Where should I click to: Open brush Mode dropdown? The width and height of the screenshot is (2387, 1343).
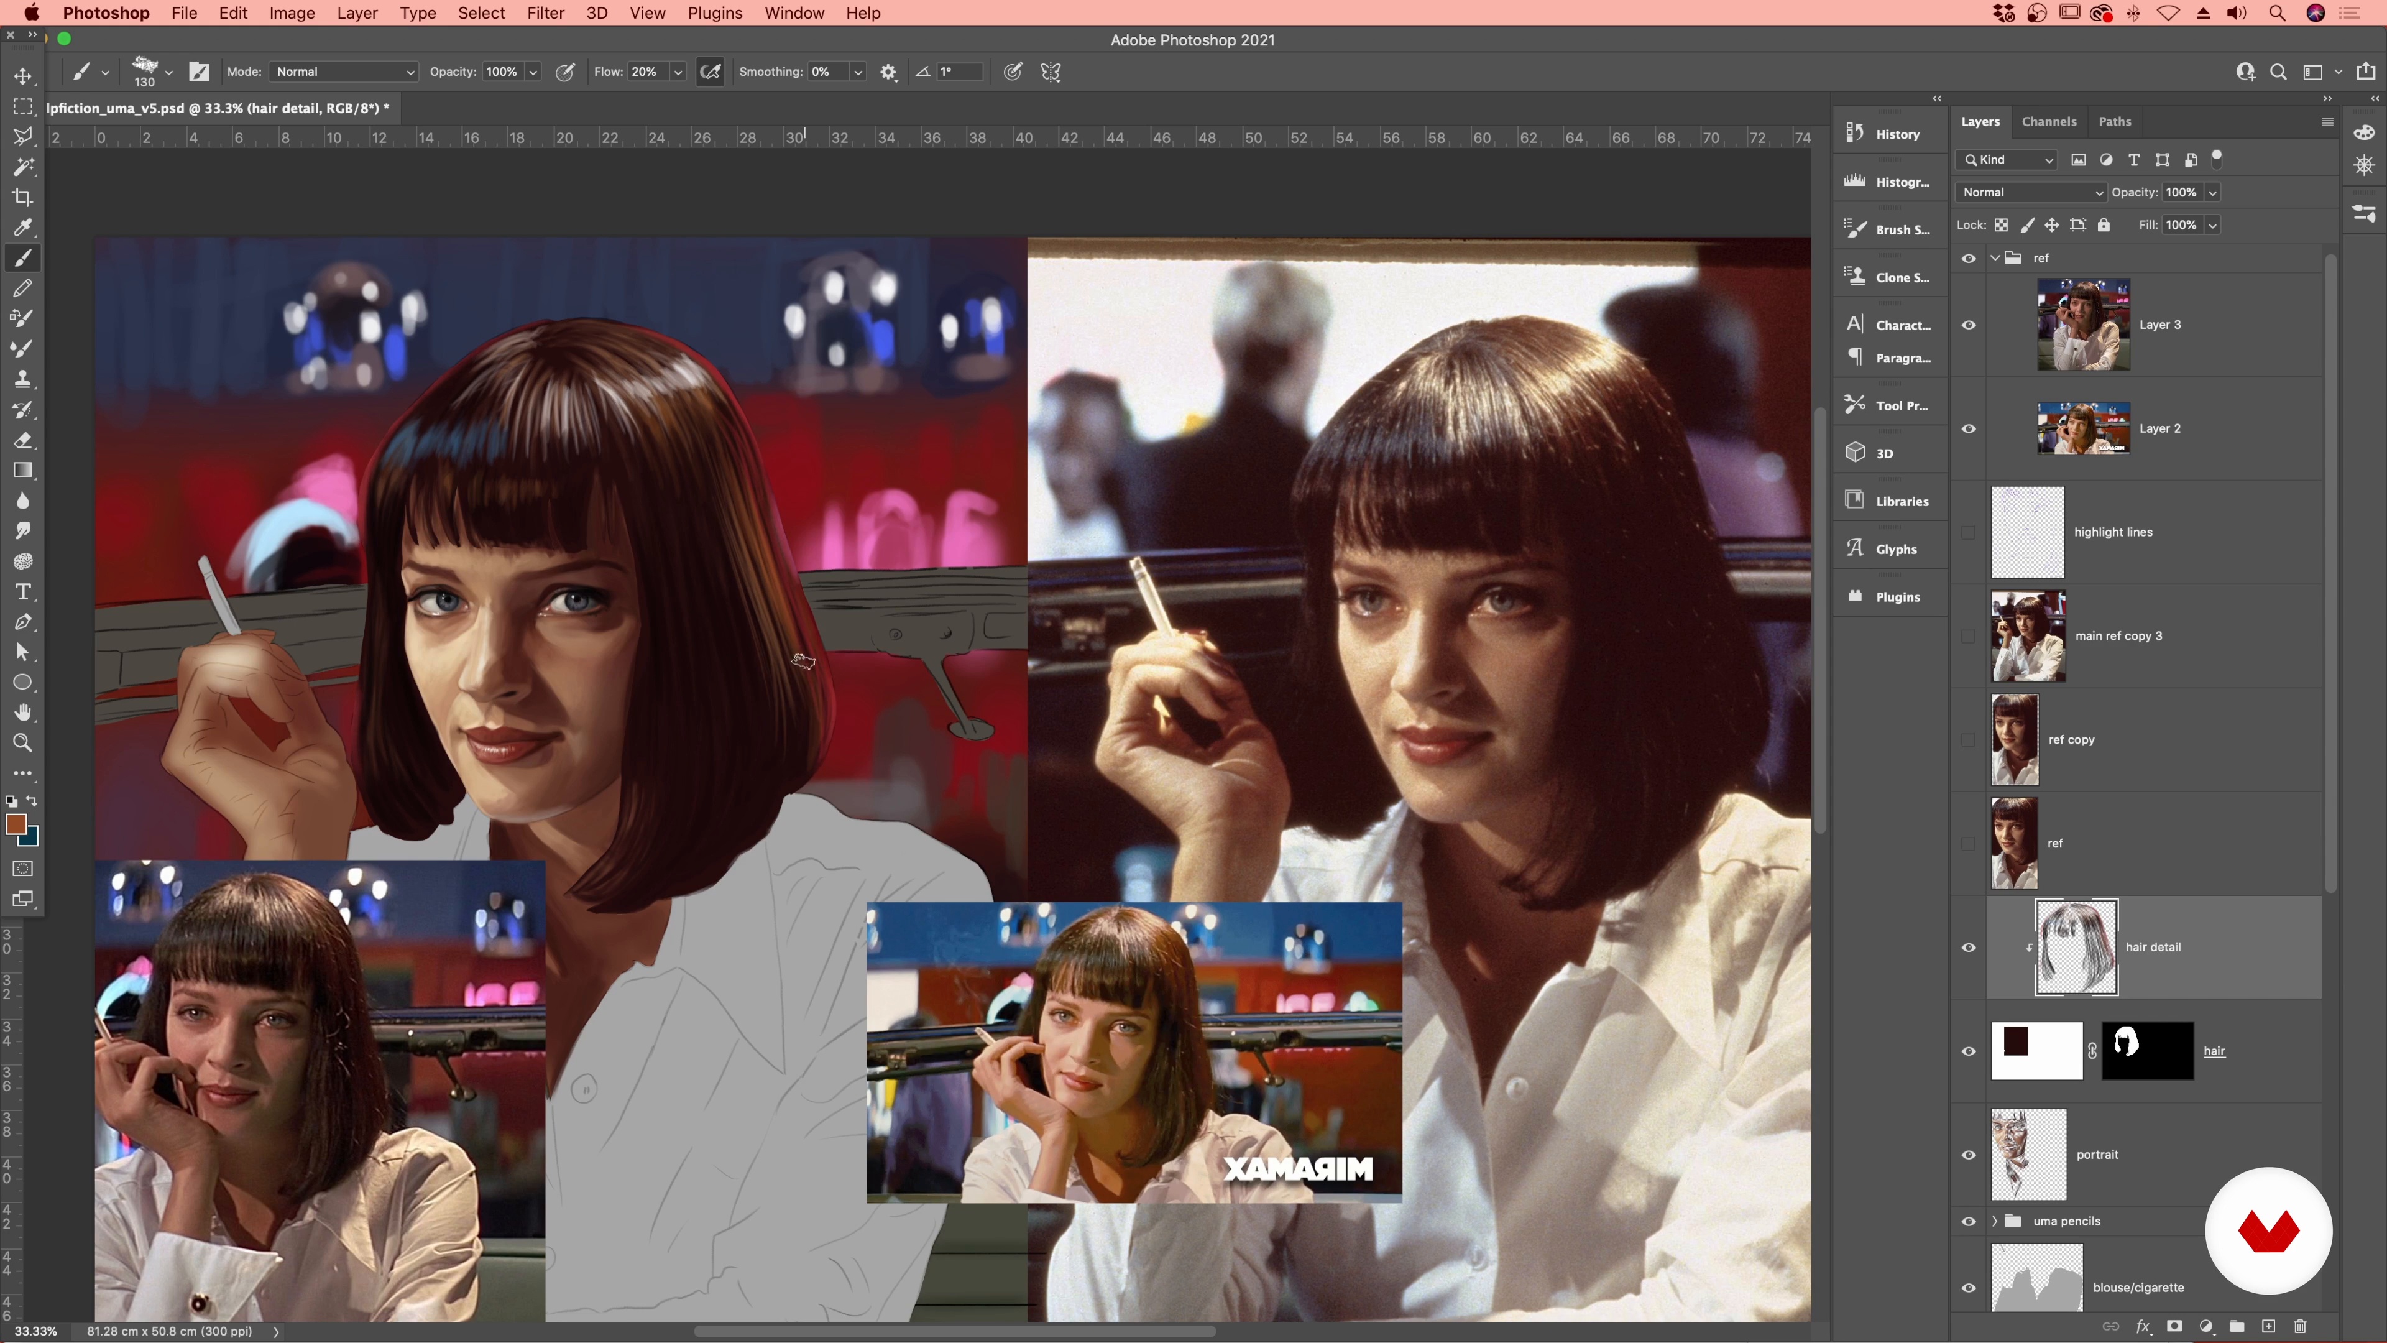coord(344,72)
